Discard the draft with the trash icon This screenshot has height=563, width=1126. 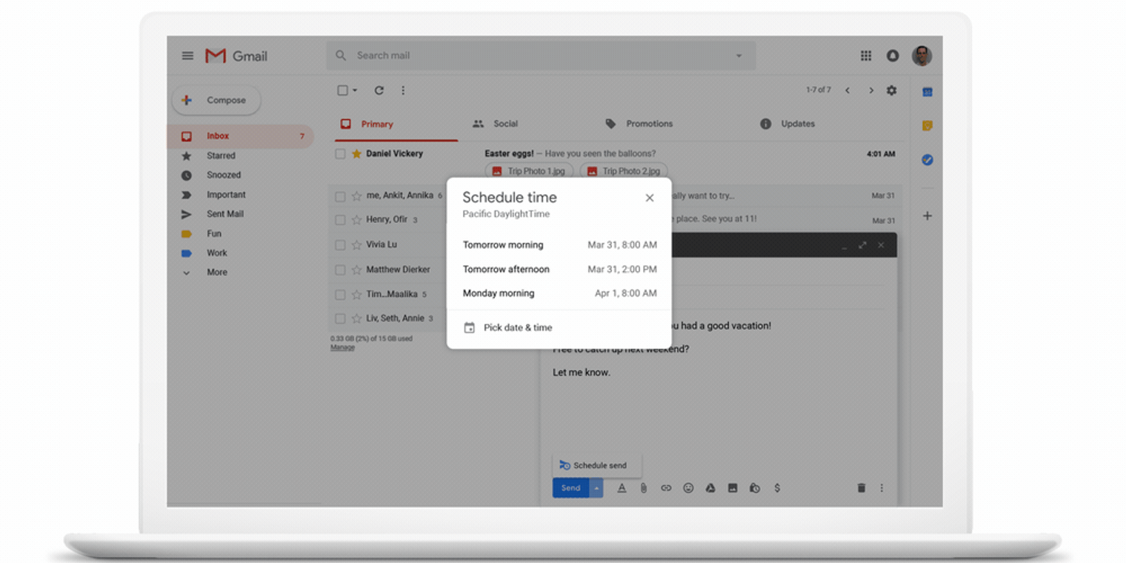[x=861, y=487]
